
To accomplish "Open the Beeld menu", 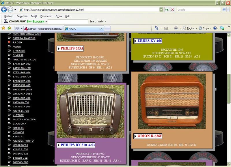I will coord(34,16).
